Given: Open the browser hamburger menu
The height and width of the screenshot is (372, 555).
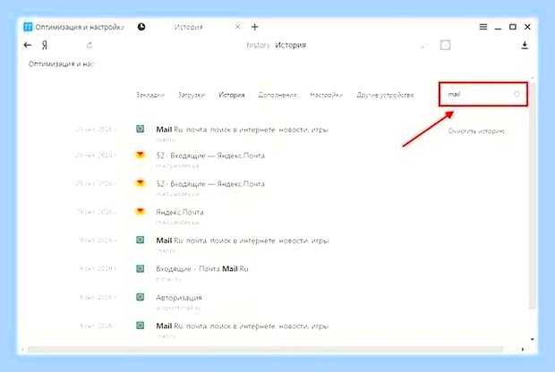Looking at the screenshot, I should coord(483,27).
